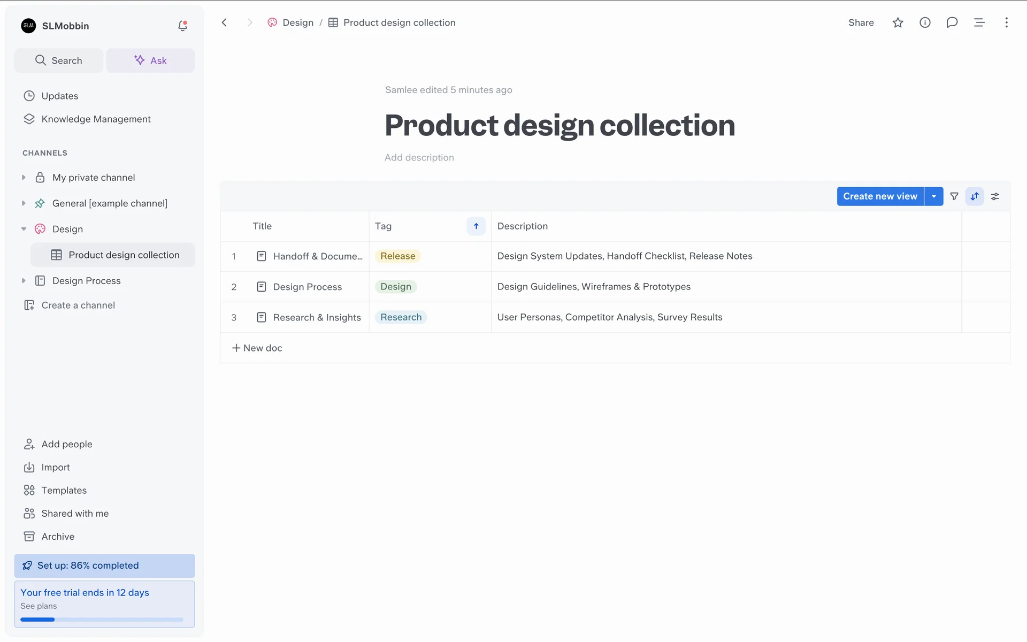
Task: Select the Release tag swatch
Action: (397, 256)
